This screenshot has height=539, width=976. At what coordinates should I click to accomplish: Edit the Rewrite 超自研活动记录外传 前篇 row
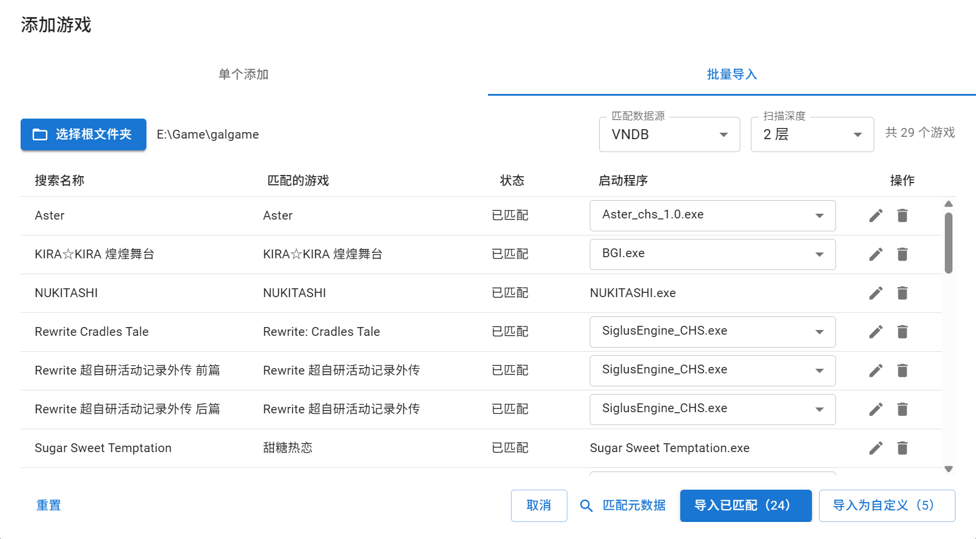click(x=875, y=370)
